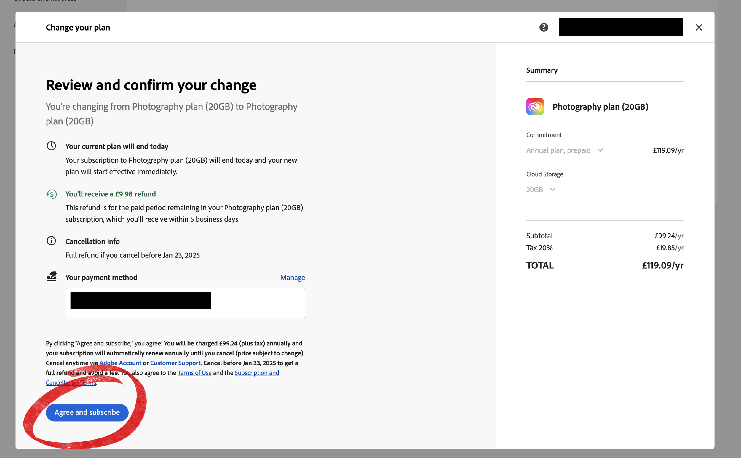
Task: Click the cancellation info icon
Action: point(51,241)
